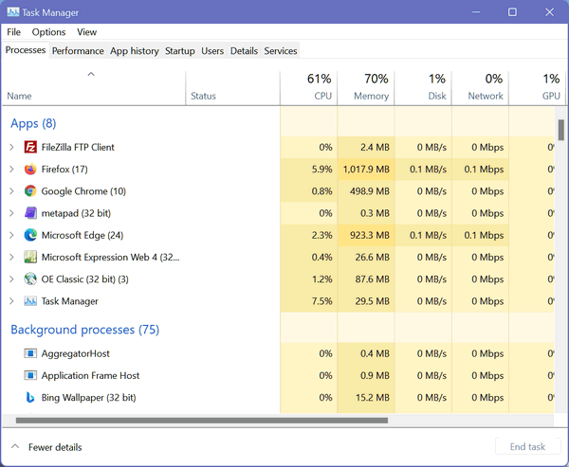Sort by GPU column header
Screen dimensions: 569x467
point(537,87)
